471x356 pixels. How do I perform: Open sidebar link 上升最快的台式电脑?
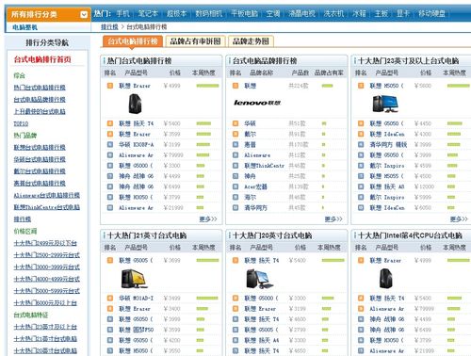point(40,111)
